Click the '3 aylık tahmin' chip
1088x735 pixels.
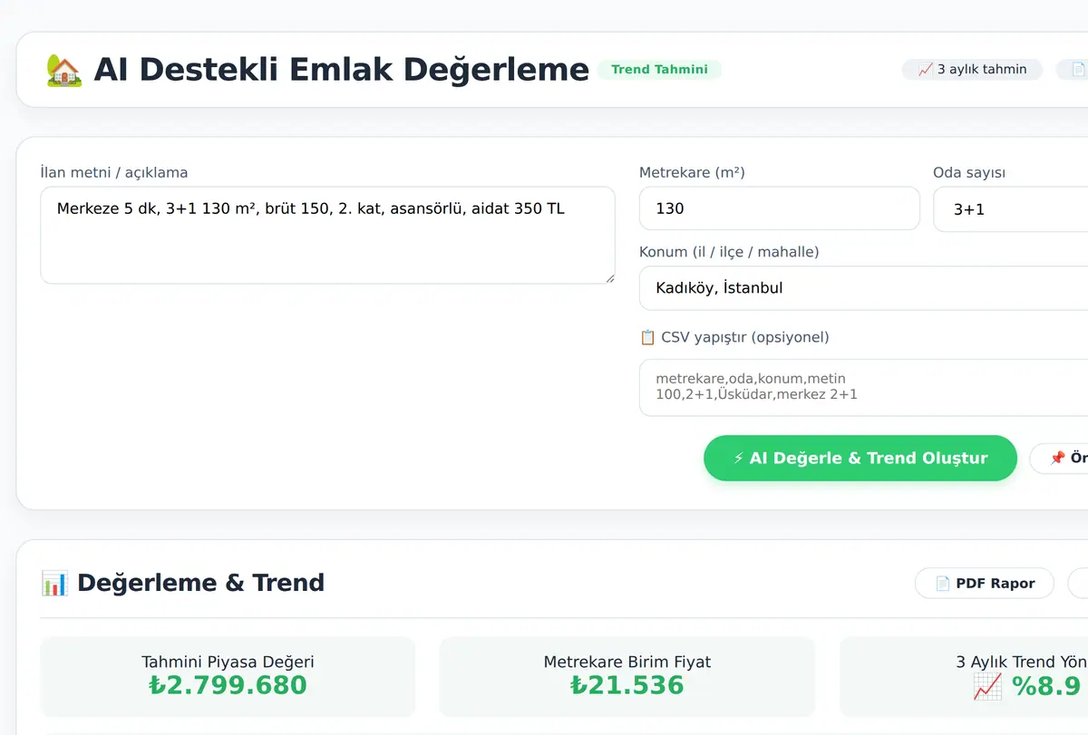point(972,70)
